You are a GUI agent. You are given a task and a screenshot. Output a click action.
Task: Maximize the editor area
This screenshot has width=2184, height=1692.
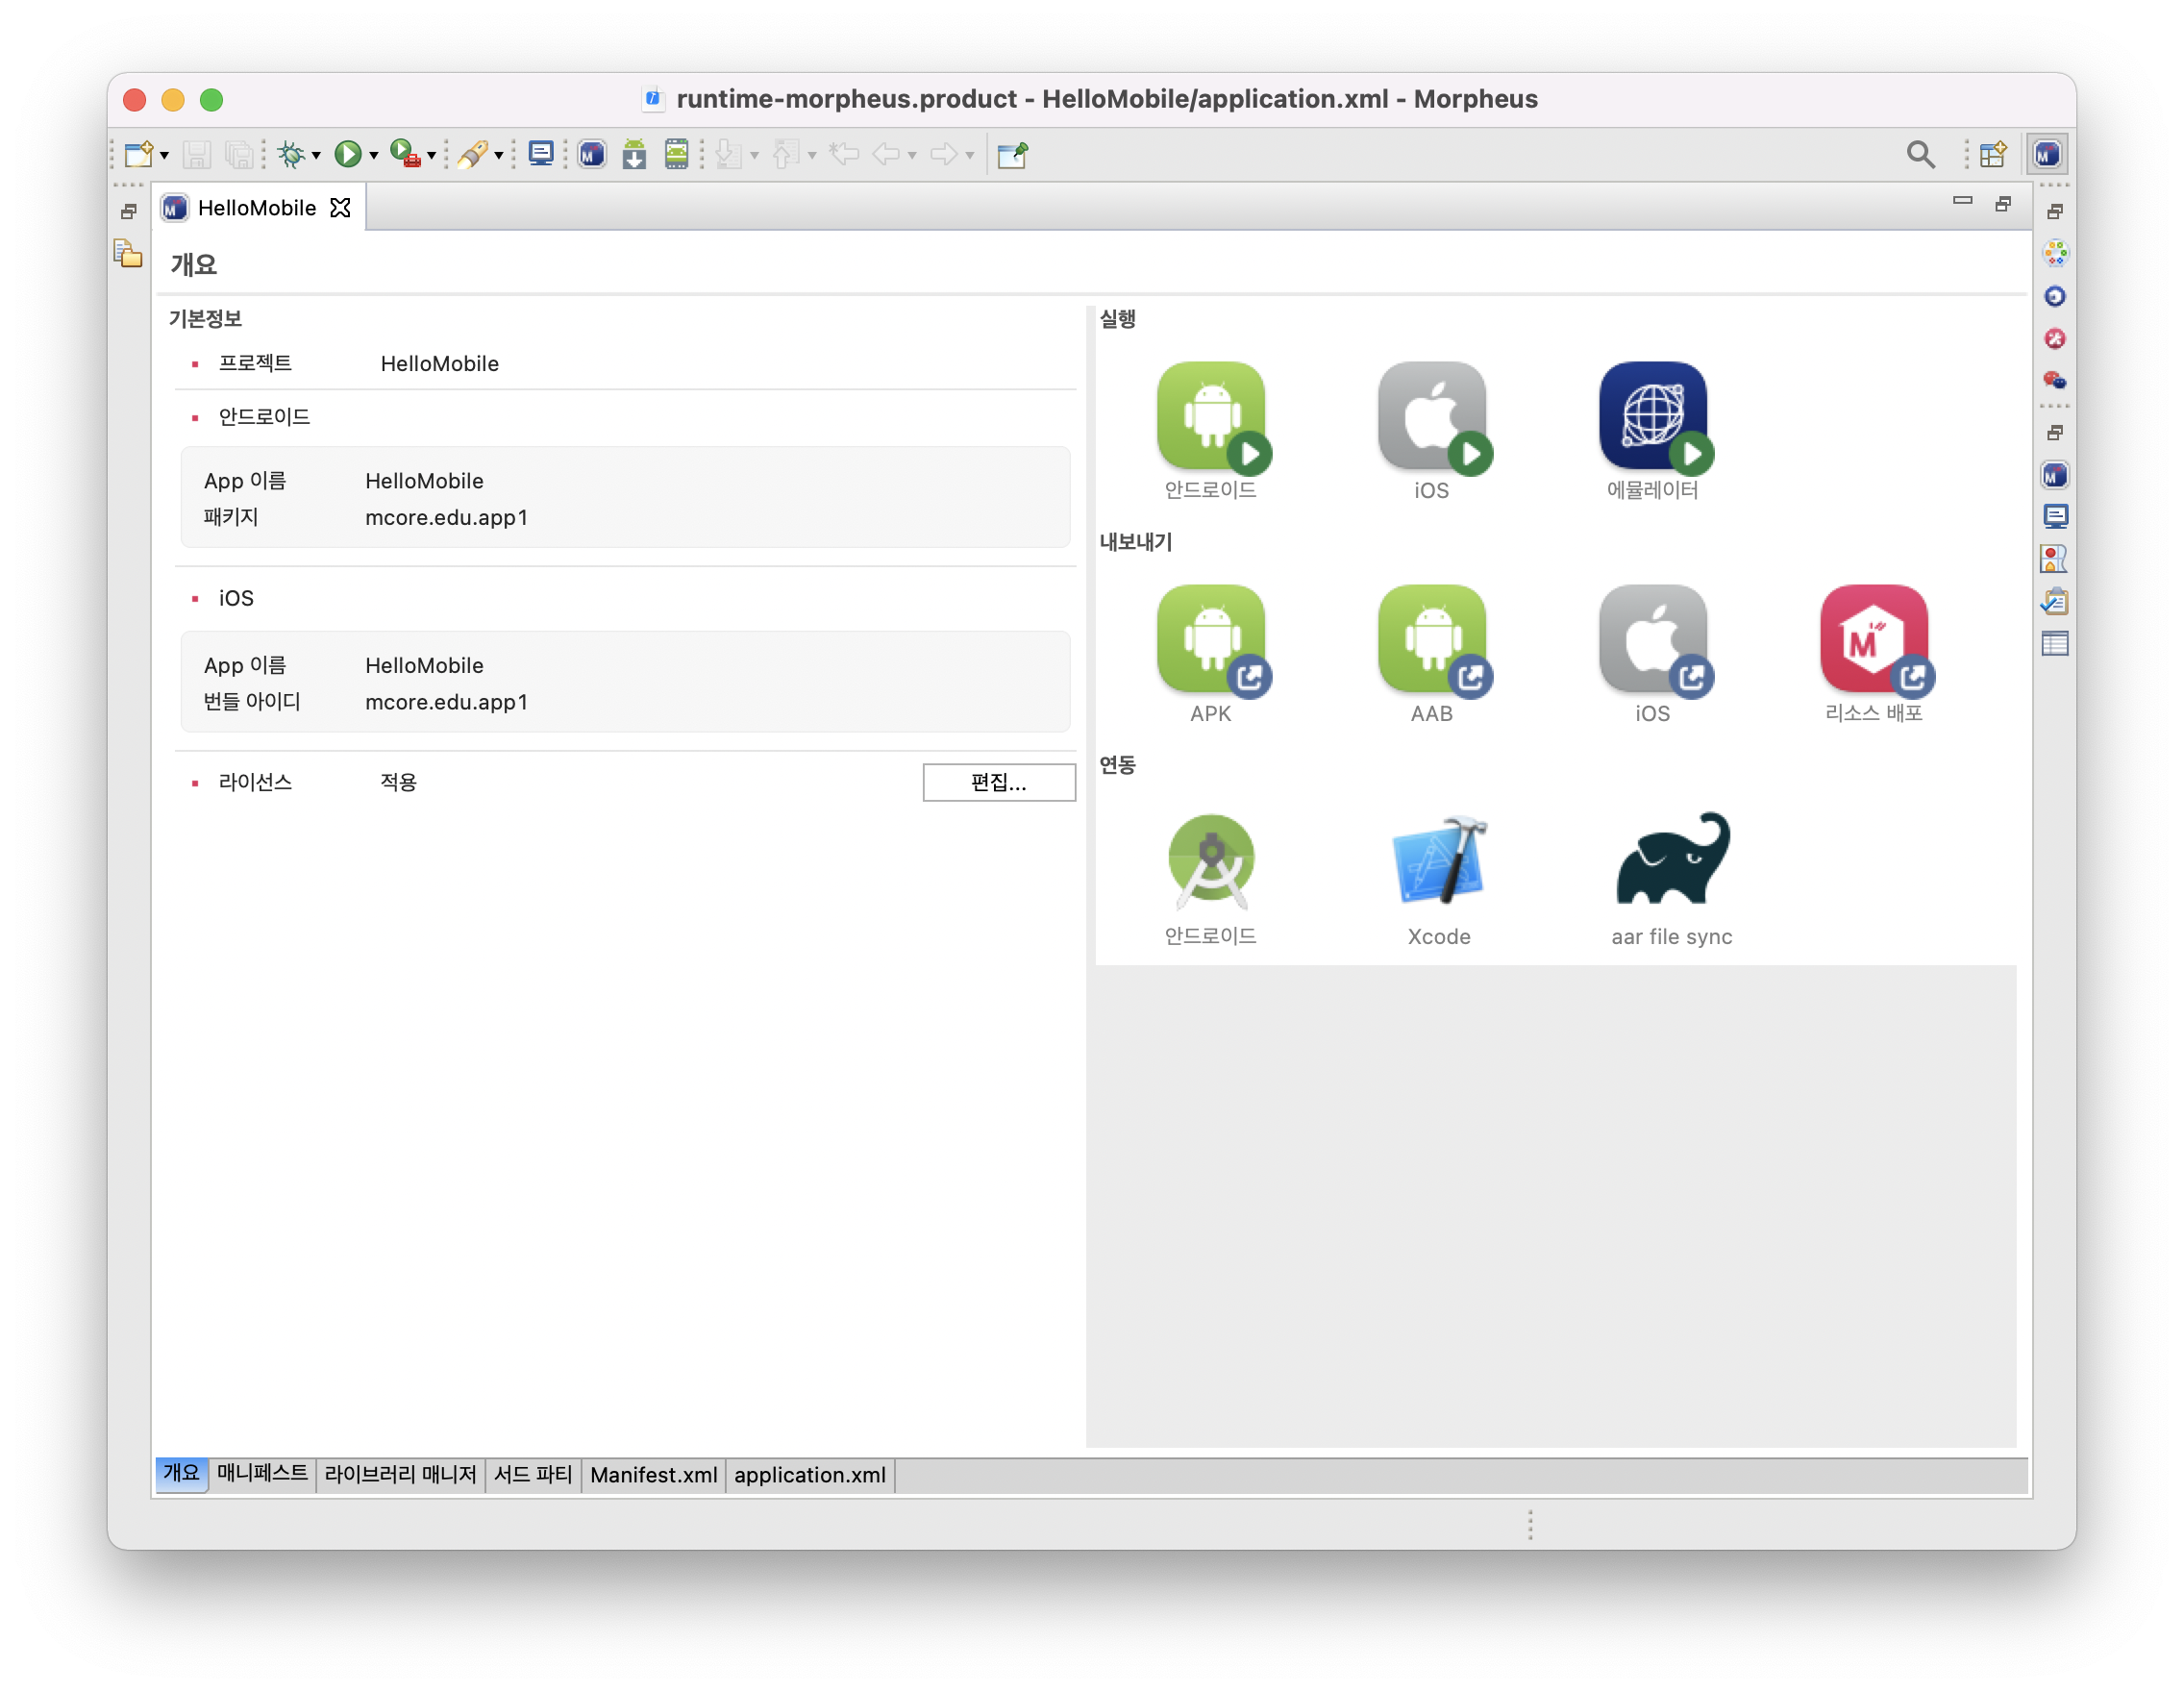[2003, 204]
